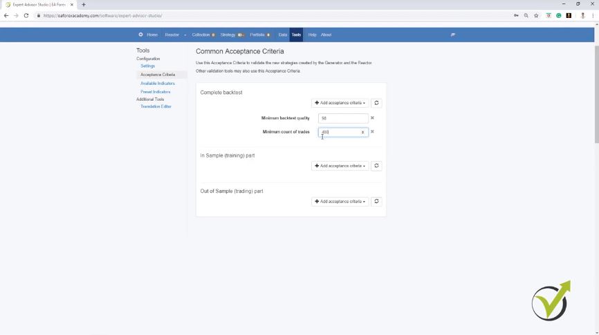The height and width of the screenshot is (335, 599).
Task: Remove the Minimum backtest quality criterion
Action: pyautogui.click(x=372, y=118)
